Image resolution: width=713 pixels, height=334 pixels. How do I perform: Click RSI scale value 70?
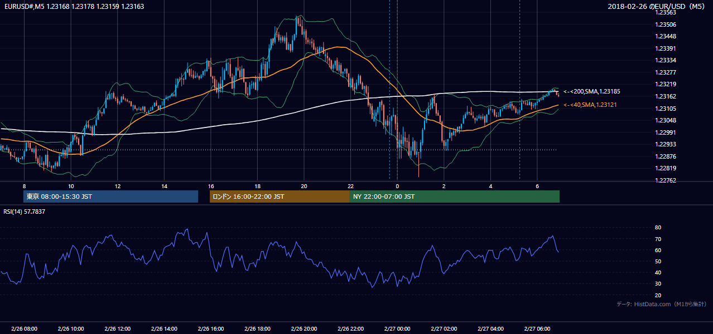click(658, 239)
